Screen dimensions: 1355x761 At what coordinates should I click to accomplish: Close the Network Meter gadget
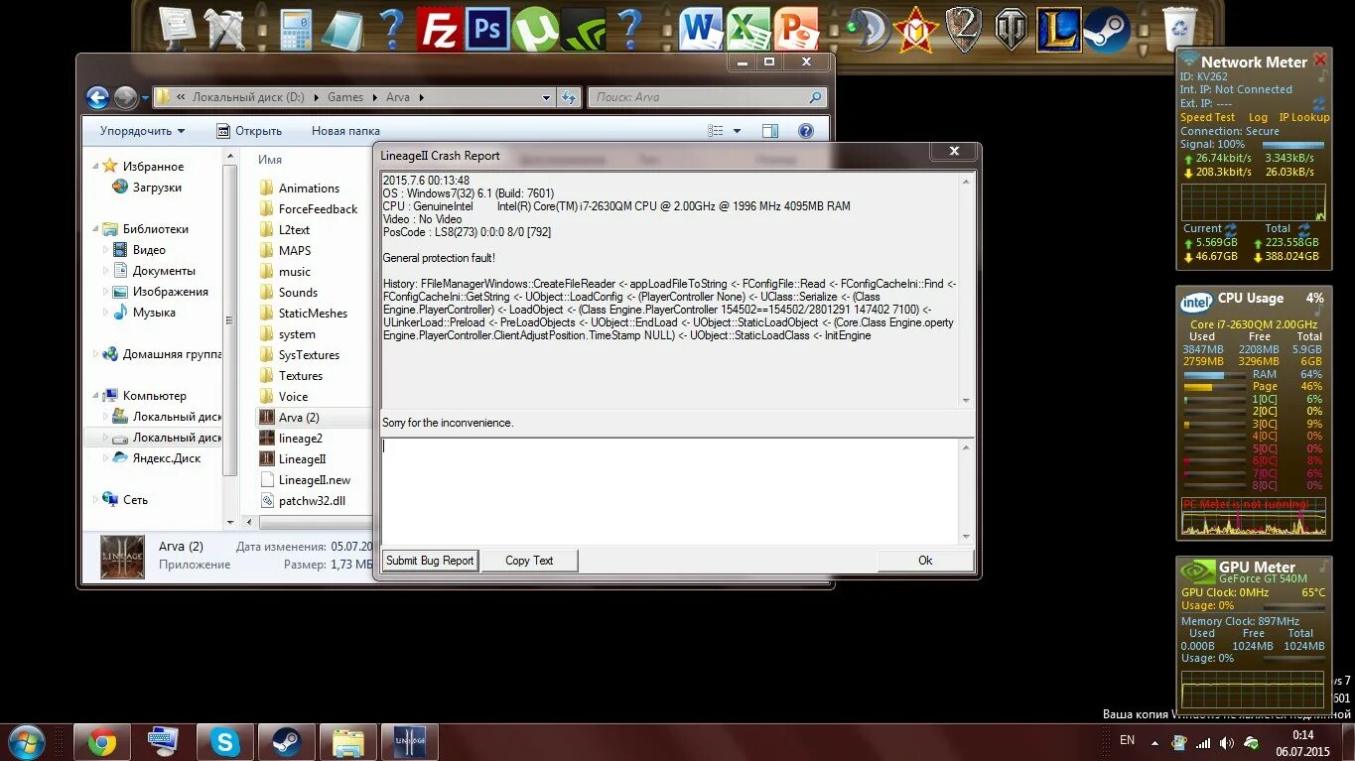coord(1320,60)
